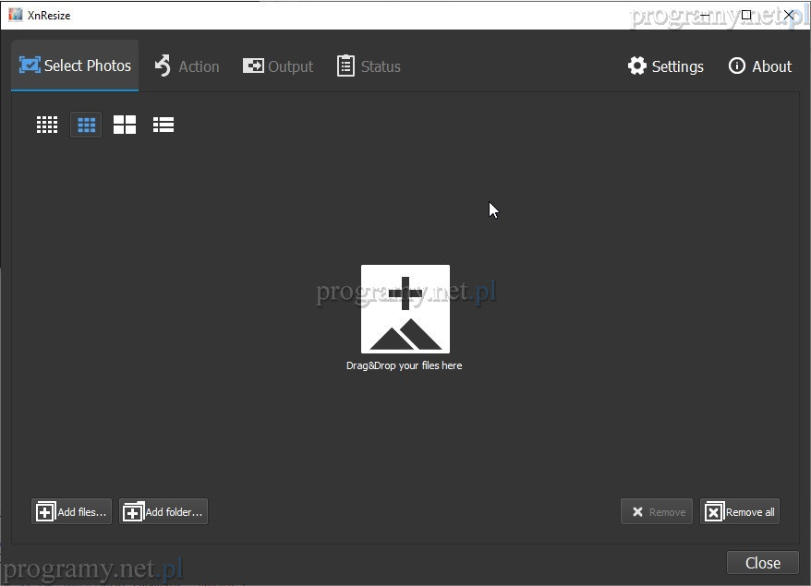This screenshot has height=586, width=811.
Task: Switch to large thumbnails view
Action: click(x=125, y=125)
